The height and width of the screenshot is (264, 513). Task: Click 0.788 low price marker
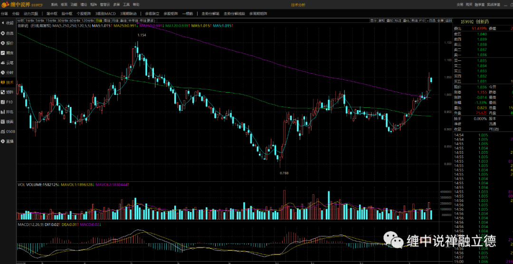click(285, 173)
